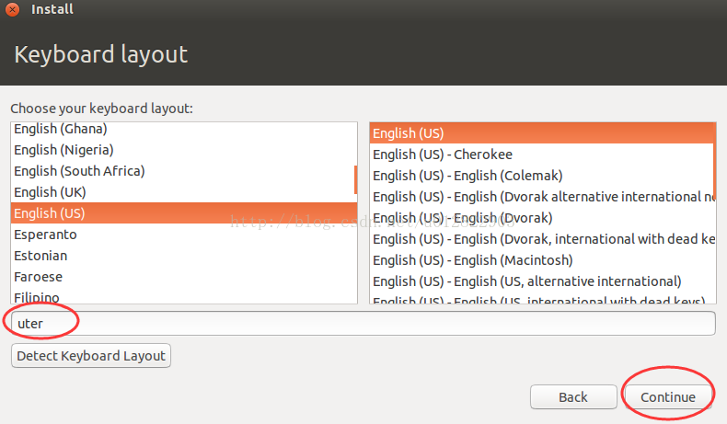Select English (US) variant in right list
Image resolution: width=727 pixels, height=424 pixels.
click(408, 133)
